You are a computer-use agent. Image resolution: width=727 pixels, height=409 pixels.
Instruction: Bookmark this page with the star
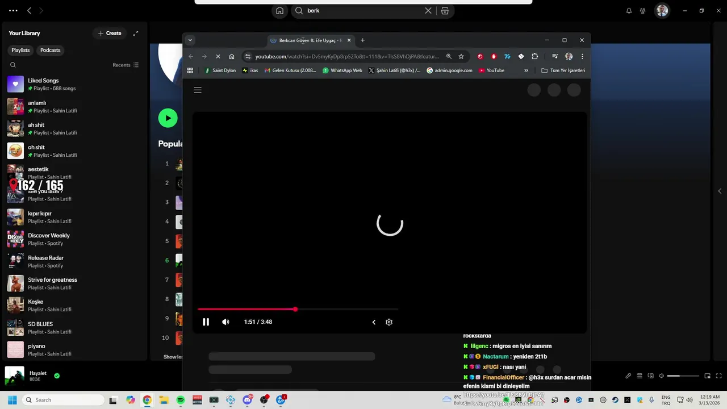click(461, 56)
